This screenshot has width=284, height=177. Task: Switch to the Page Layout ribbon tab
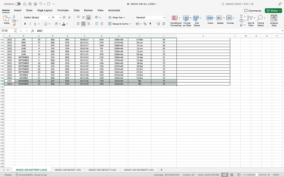point(45,10)
